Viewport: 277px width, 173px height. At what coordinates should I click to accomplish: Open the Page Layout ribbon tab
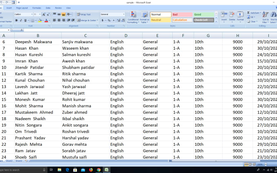pos(22,8)
